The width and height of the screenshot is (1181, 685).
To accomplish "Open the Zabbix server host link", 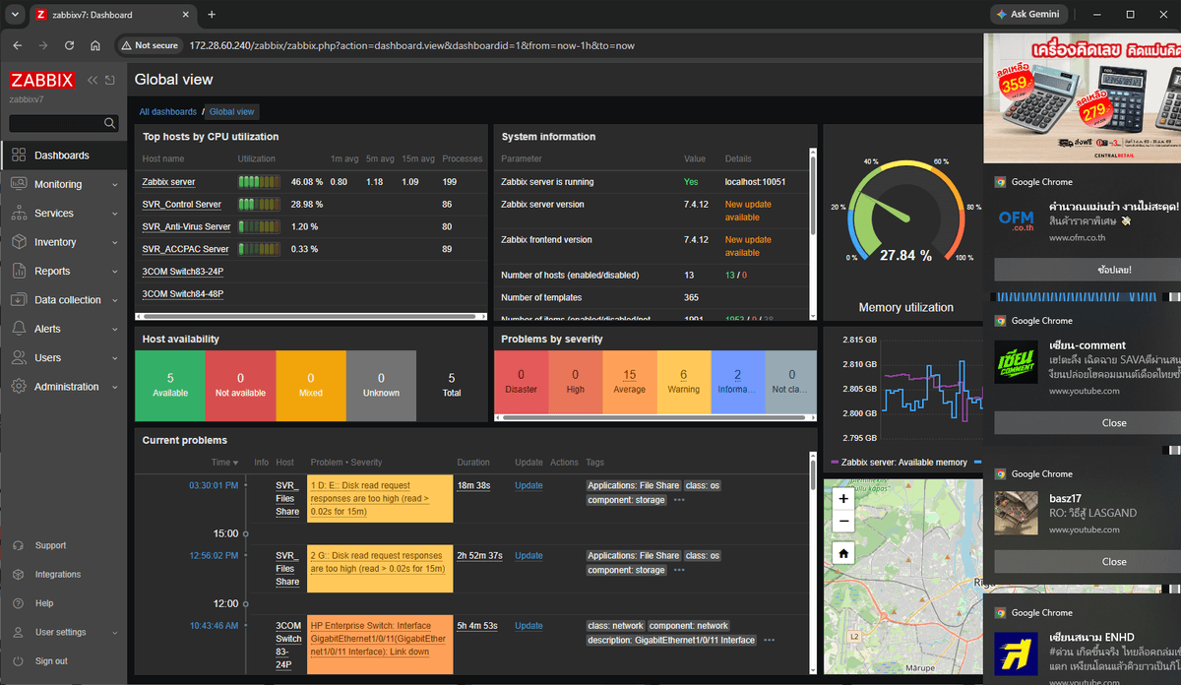I will click(x=169, y=182).
